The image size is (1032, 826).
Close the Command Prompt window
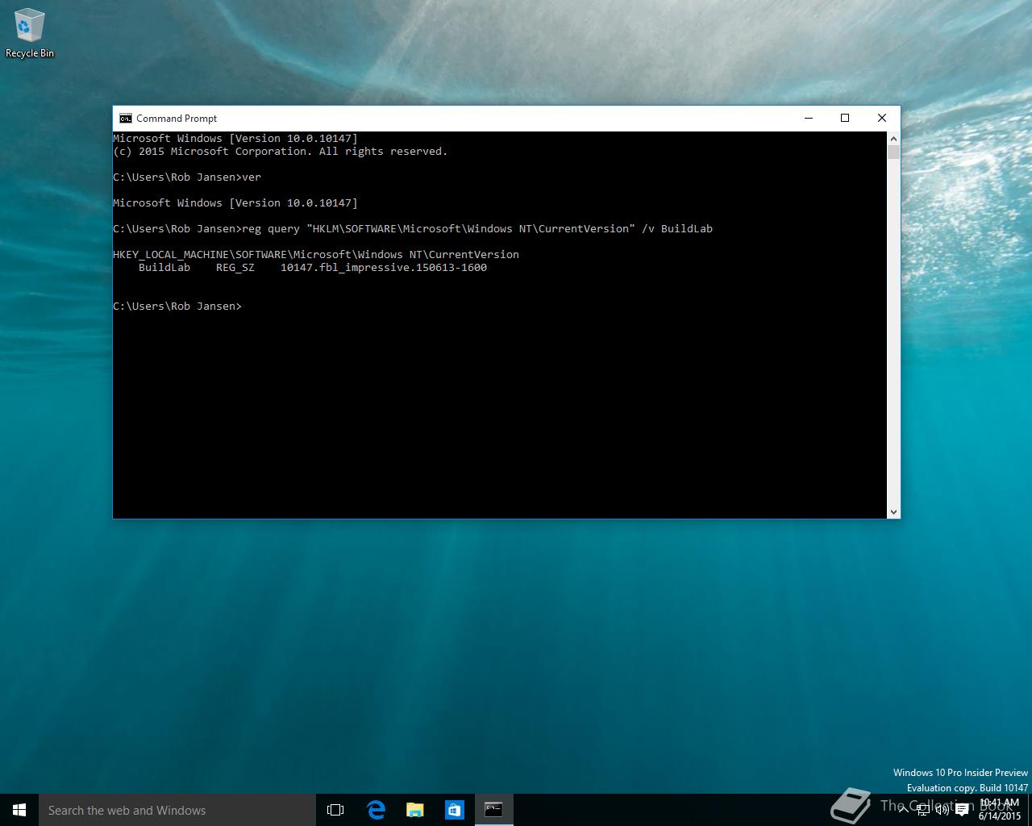pos(882,118)
